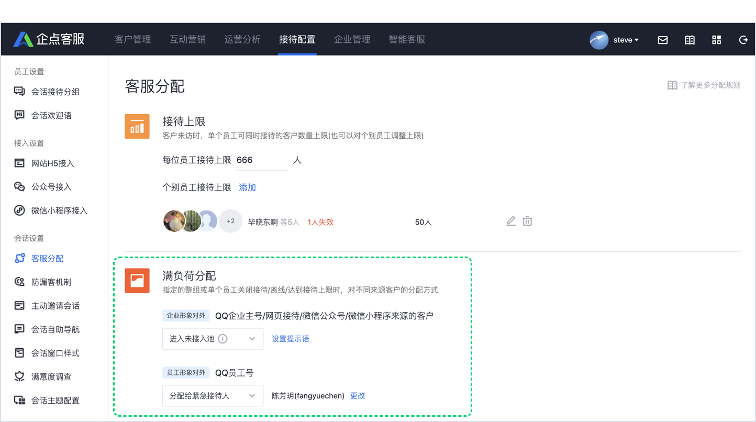Click the 客服分配 sidebar icon
Screen dimensions: 756x422
[x=20, y=258]
